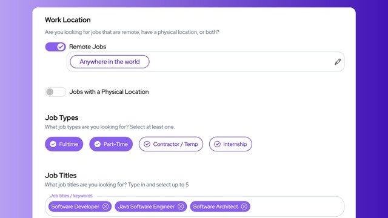Enable Jobs with a Physical Location toggle
Viewport: 388px width, 218px height.
pyautogui.click(x=55, y=92)
